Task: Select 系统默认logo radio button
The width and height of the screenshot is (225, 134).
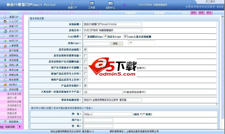Action: (85, 37)
